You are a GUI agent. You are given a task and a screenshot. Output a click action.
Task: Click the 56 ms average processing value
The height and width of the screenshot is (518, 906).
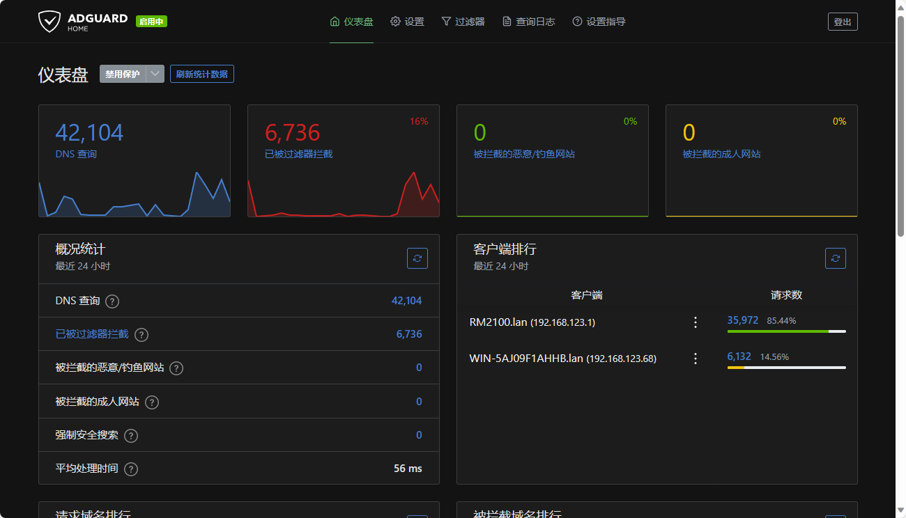click(408, 469)
